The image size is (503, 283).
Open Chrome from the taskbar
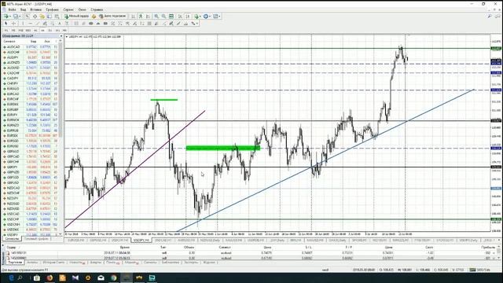113,277
